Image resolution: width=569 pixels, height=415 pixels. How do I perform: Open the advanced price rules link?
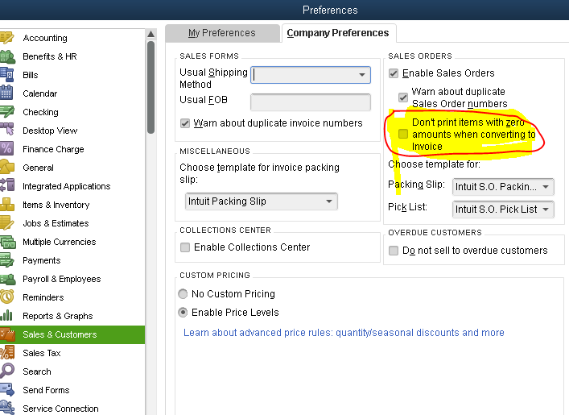click(x=344, y=333)
